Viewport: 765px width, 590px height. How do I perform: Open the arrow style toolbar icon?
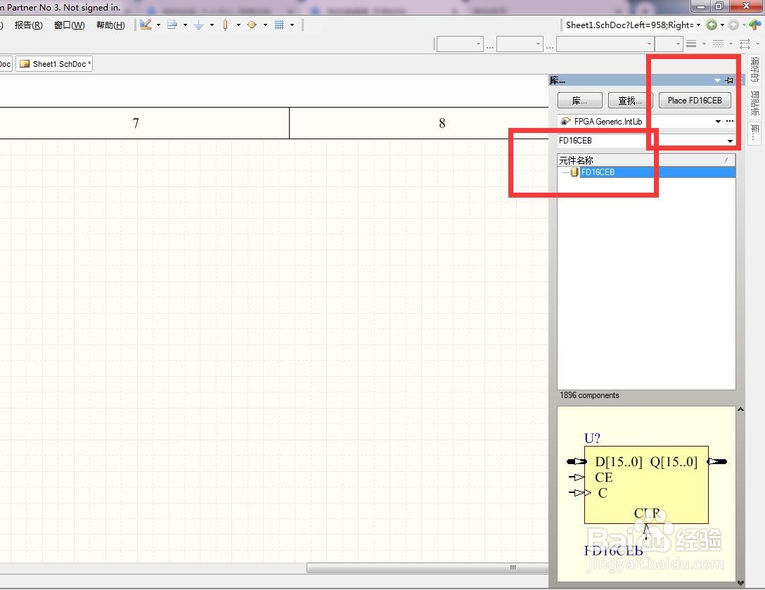tap(745, 44)
